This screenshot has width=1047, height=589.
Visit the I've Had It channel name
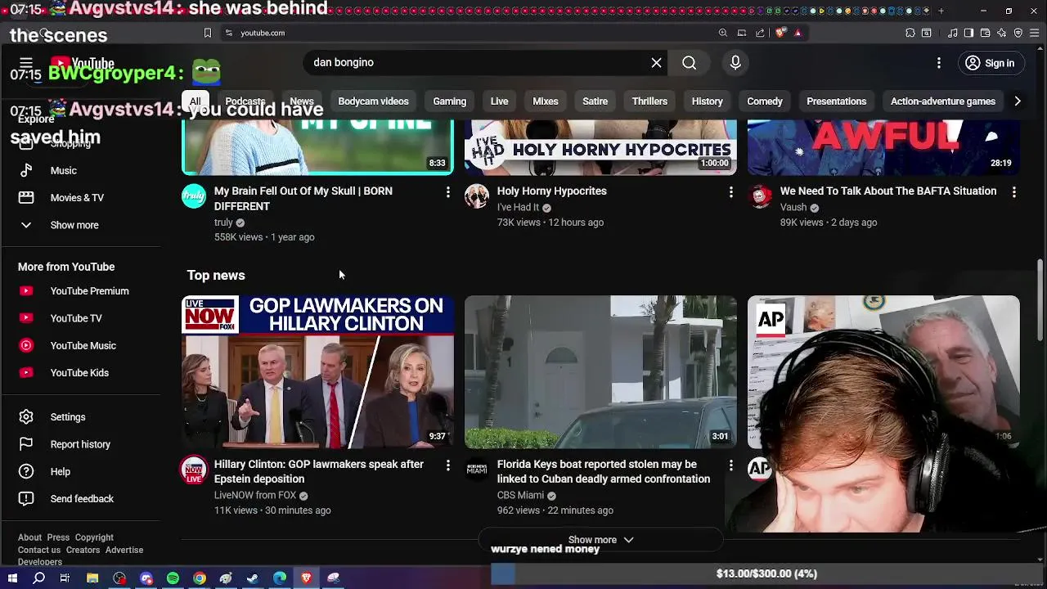coord(518,208)
